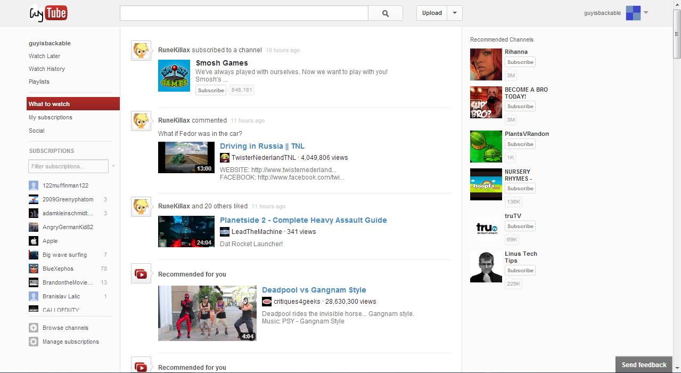Click PlantsVRandom channel thumbnail
Viewport: 681px width, 373px height.
pos(486,147)
